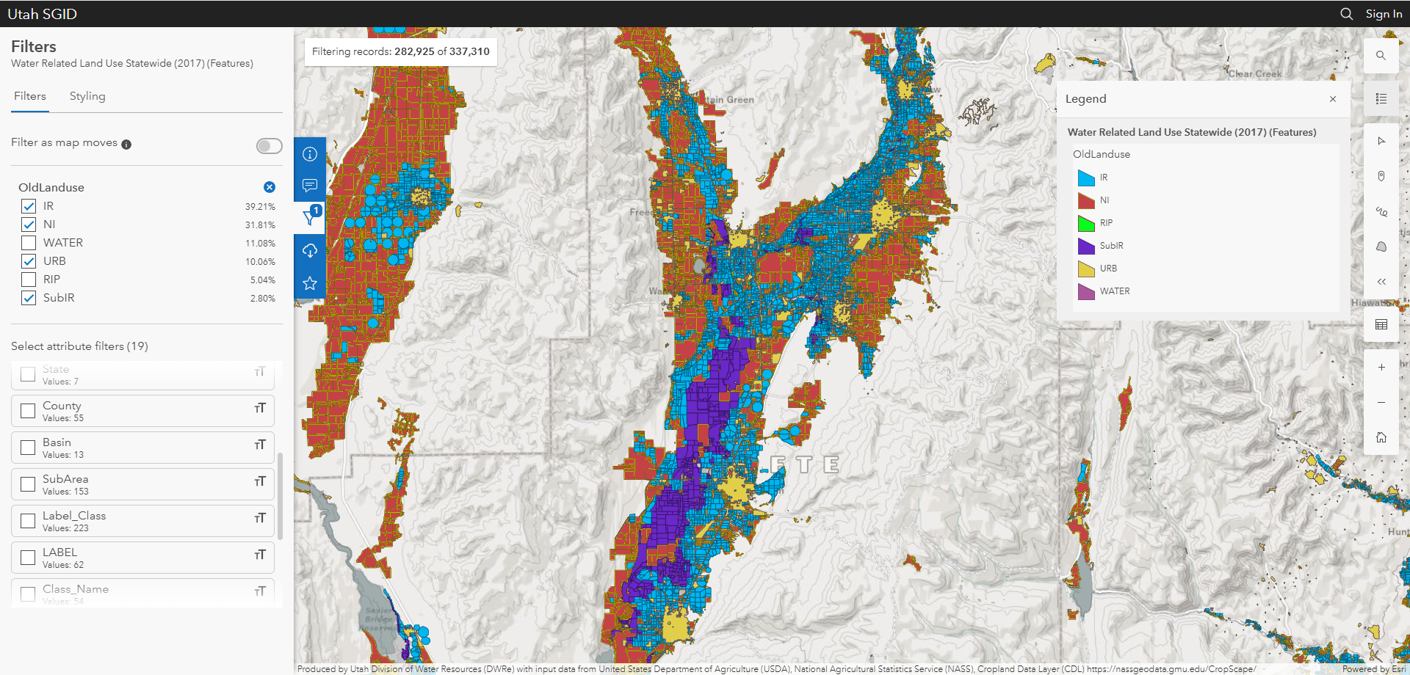Return to the home map extent

click(1381, 437)
